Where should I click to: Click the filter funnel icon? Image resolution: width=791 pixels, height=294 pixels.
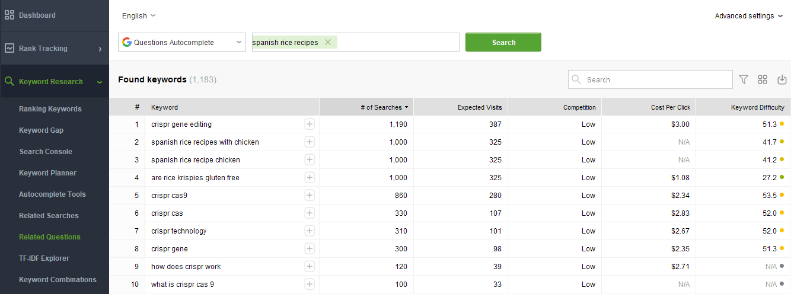tap(744, 79)
